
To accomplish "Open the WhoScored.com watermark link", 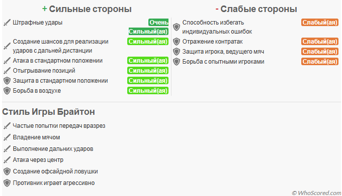I will coord(316,193).
